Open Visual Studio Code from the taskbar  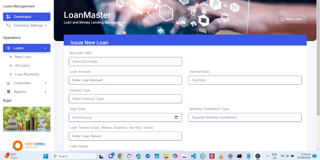[193, 156]
